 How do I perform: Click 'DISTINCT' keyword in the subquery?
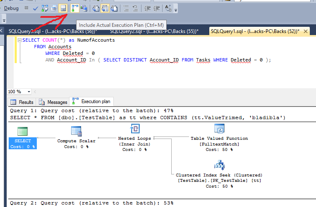click(x=135, y=60)
